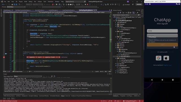Switch to the Error List tab
Screen dimensions: 181x102
[x=68, y=96]
